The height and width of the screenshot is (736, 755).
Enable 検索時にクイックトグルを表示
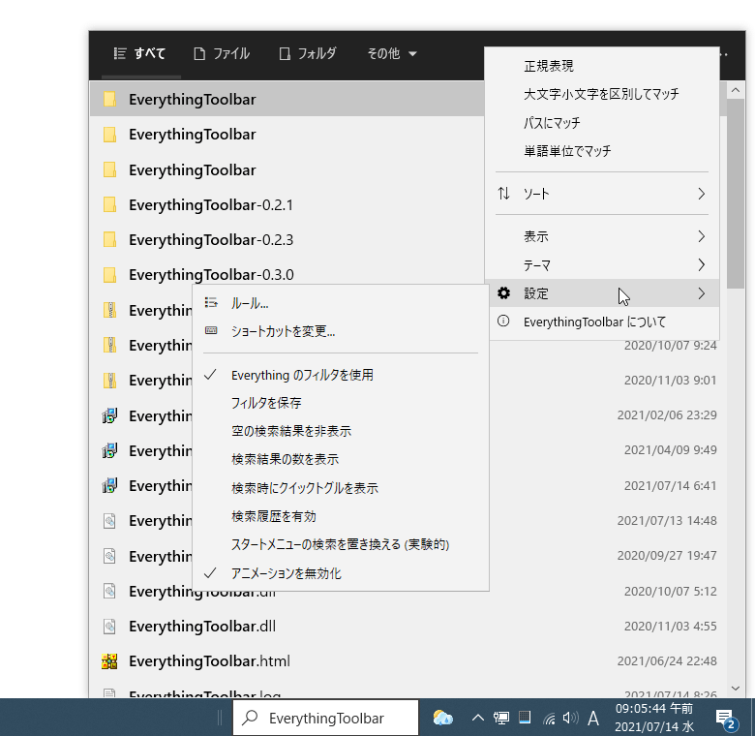(341, 488)
